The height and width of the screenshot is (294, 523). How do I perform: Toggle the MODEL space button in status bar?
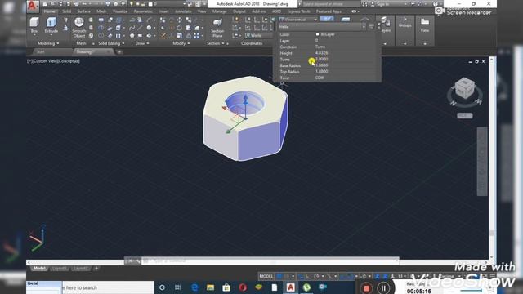(x=266, y=276)
